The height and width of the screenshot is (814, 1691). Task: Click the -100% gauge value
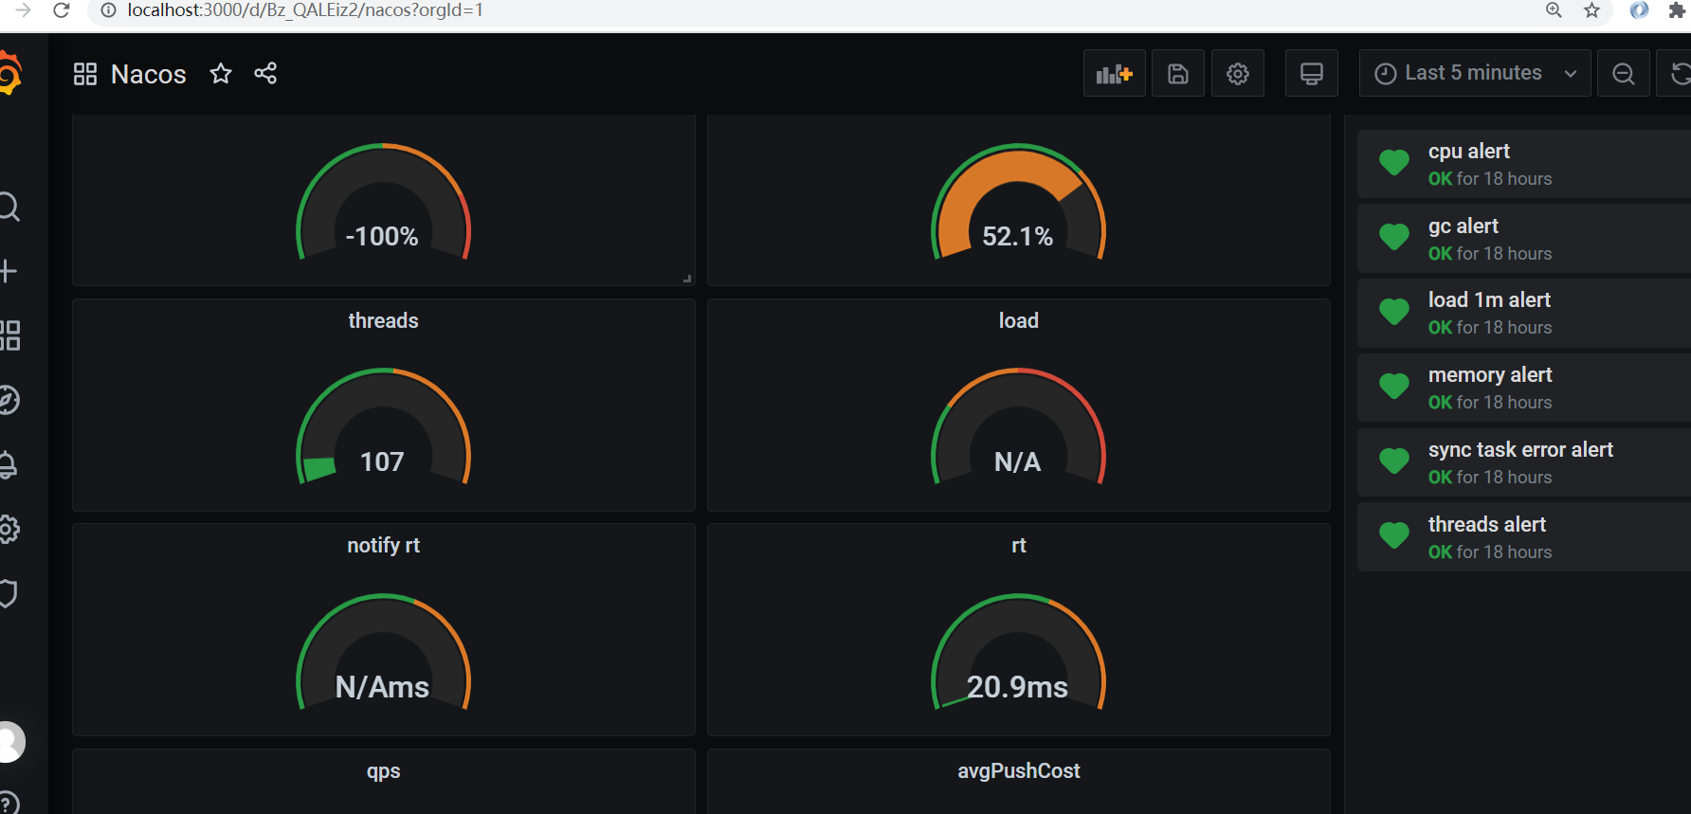[382, 236]
